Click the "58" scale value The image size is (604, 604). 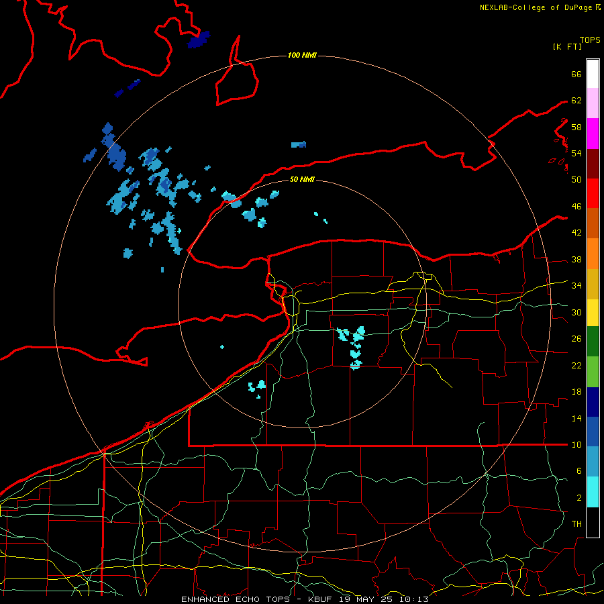click(576, 127)
